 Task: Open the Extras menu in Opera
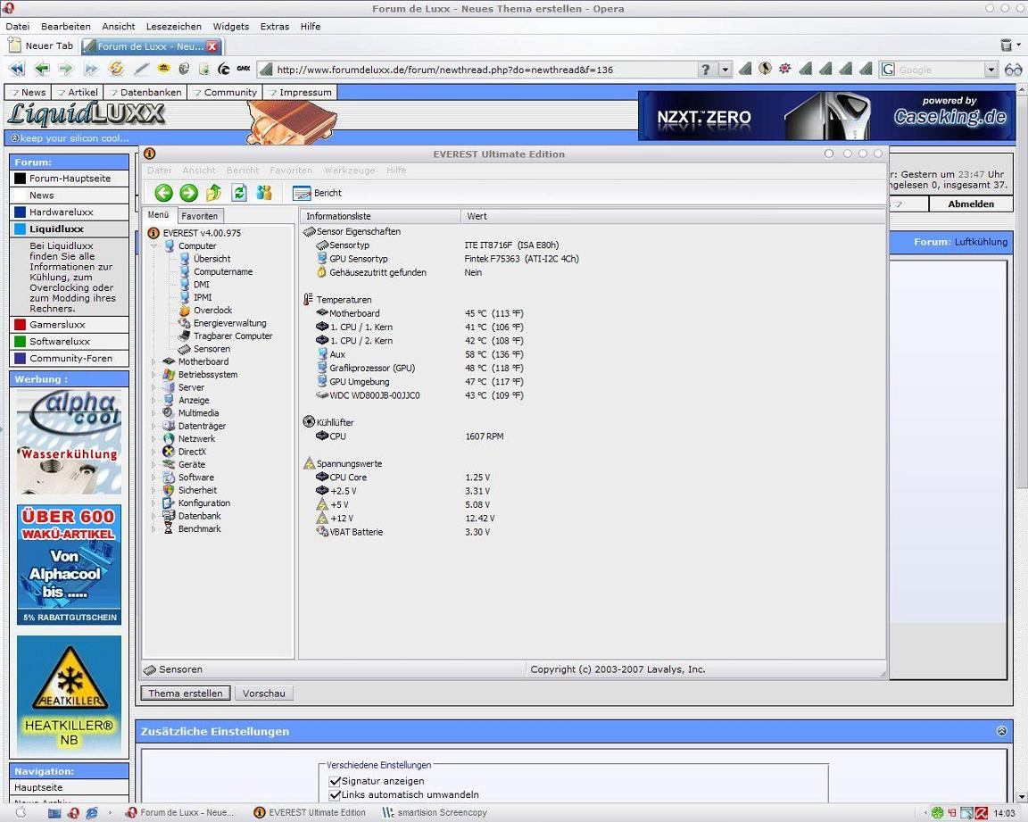275,26
